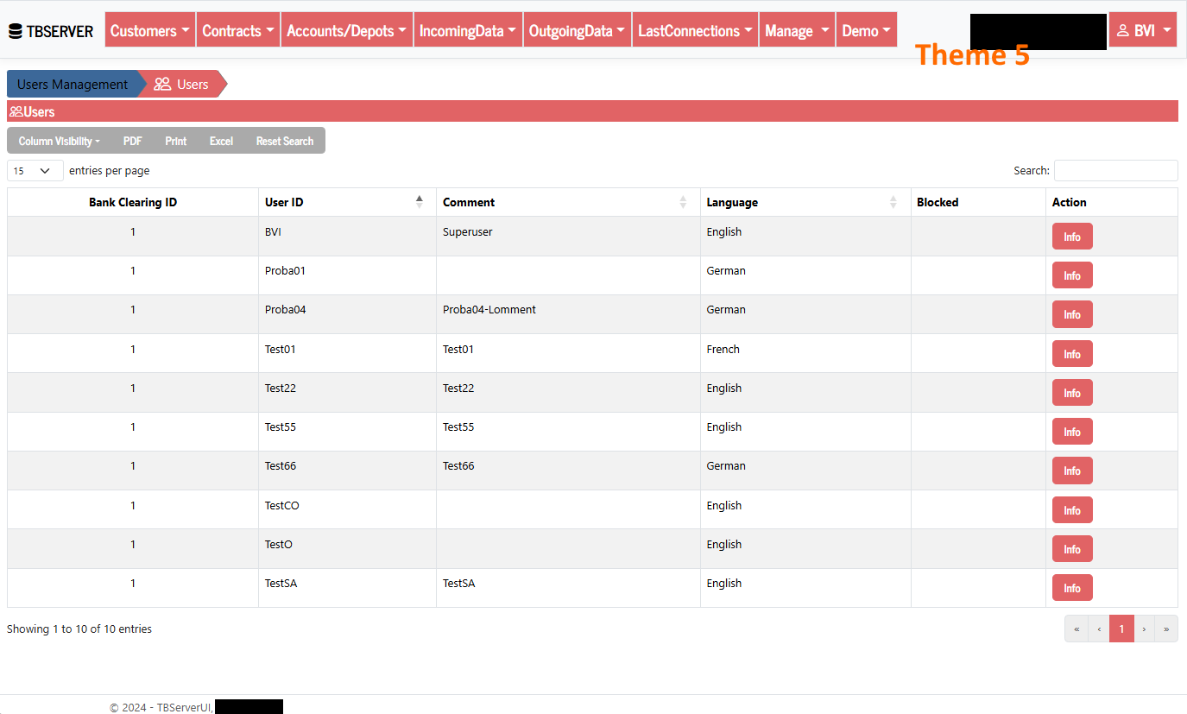Click the Reset Search button
The width and height of the screenshot is (1187, 714).
[x=285, y=141]
